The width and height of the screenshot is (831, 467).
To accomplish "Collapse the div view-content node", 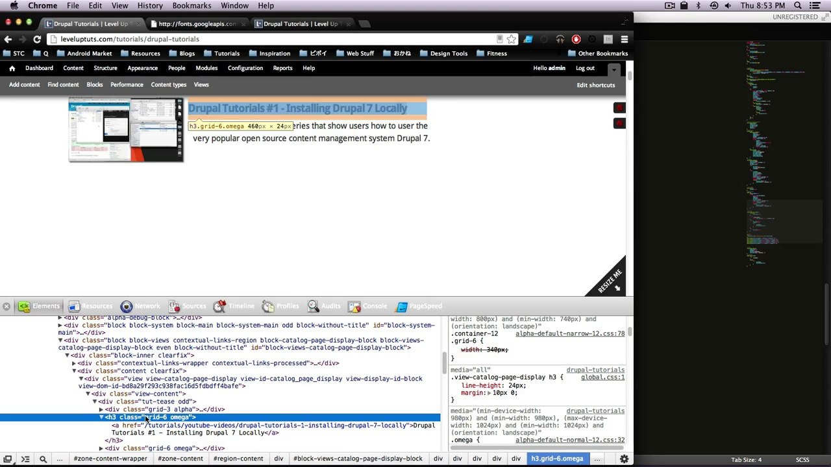I will (88, 394).
